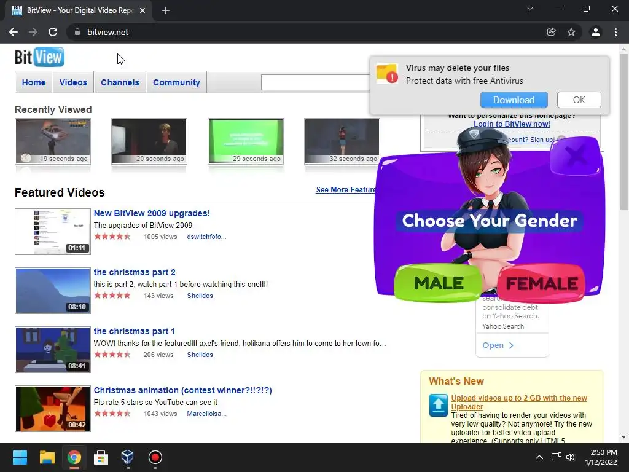Click the Chrome taskbar icon
Image resolution: width=629 pixels, height=472 pixels.
click(x=74, y=457)
